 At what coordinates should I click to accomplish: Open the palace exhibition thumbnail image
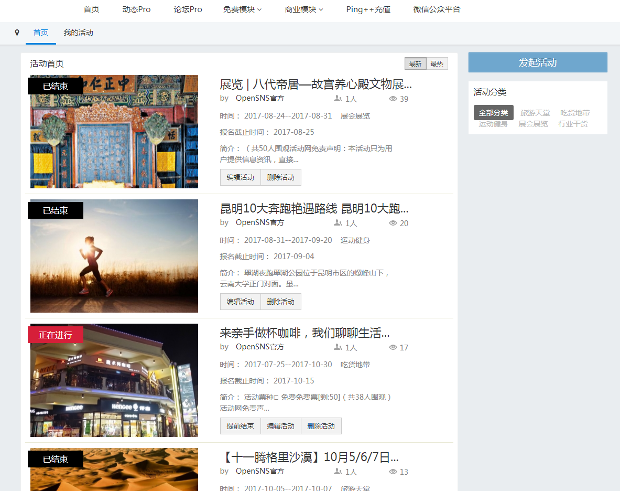coord(114,132)
